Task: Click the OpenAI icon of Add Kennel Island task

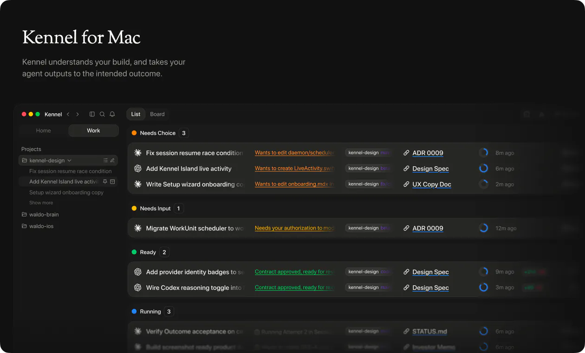Action: tap(137, 169)
